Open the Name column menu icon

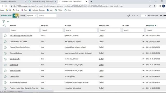pyautogui.click(x=11, y=26)
